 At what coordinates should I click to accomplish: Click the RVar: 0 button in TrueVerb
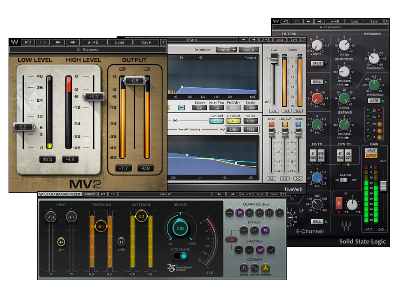[249, 50]
